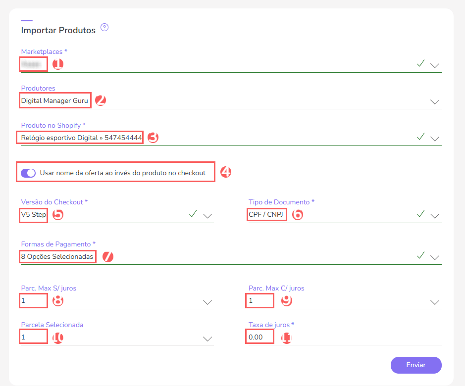
Task: Click the red numbered badge 4 next to the toggle
Action: click(x=225, y=172)
